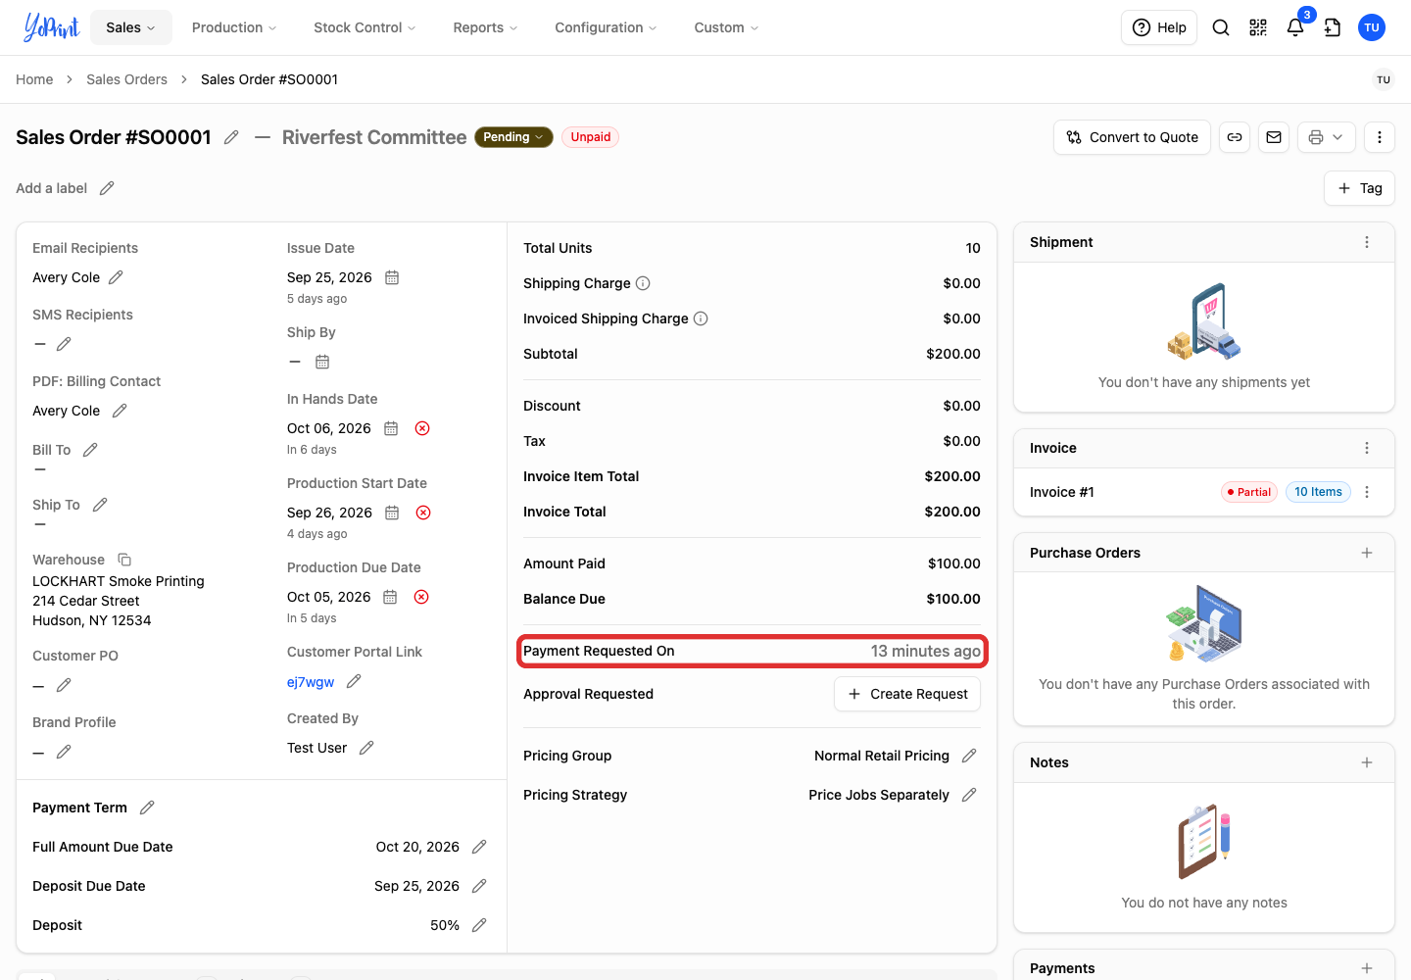The height and width of the screenshot is (980, 1411).
Task: Open Issue Date calendar picker
Action: point(392,277)
